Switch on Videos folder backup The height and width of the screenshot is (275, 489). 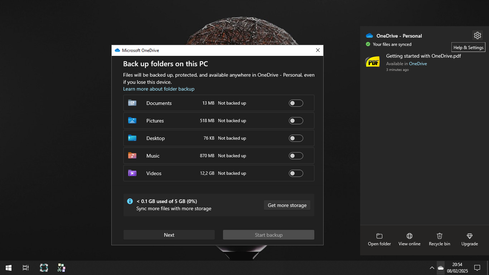(296, 173)
